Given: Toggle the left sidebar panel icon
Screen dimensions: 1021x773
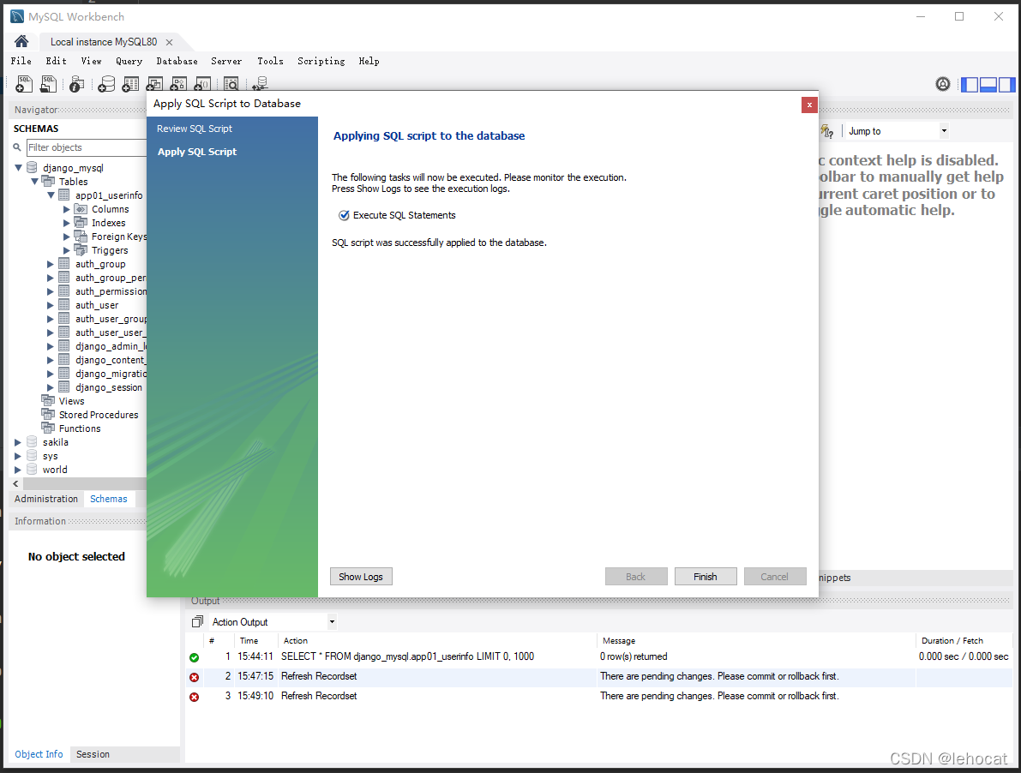Looking at the screenshot, I should click(970, 84).
